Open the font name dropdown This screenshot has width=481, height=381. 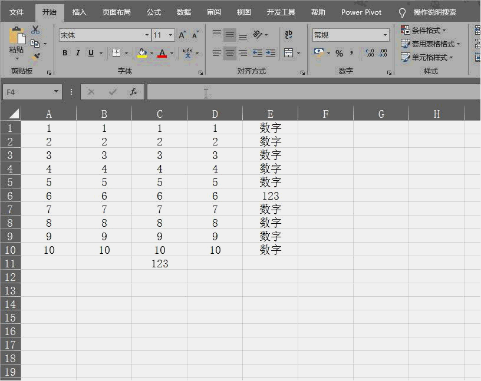tap(146, 35)
